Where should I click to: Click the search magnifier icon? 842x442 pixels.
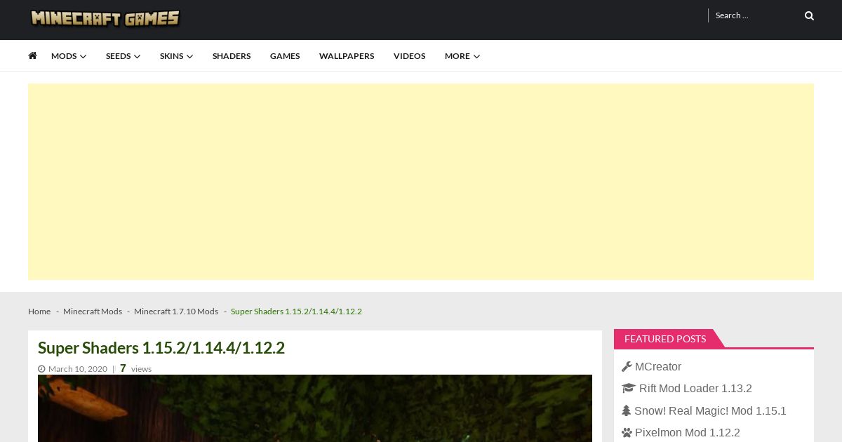[809, 15]
